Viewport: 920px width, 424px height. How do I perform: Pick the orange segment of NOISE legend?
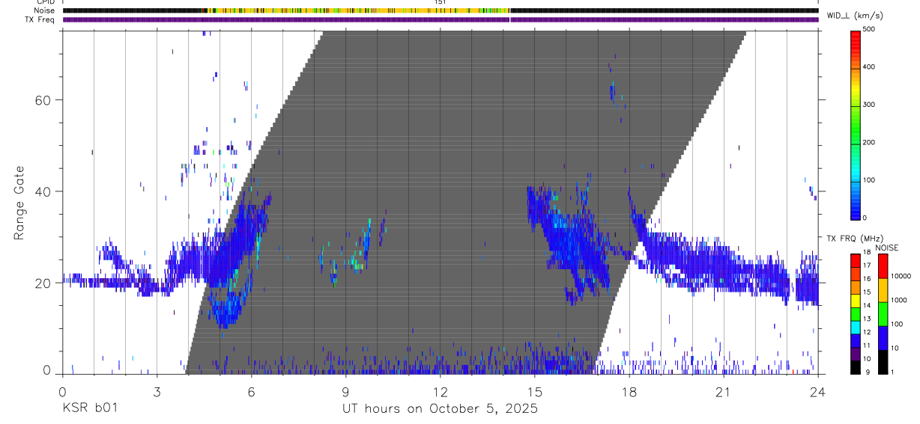point(883,290)
